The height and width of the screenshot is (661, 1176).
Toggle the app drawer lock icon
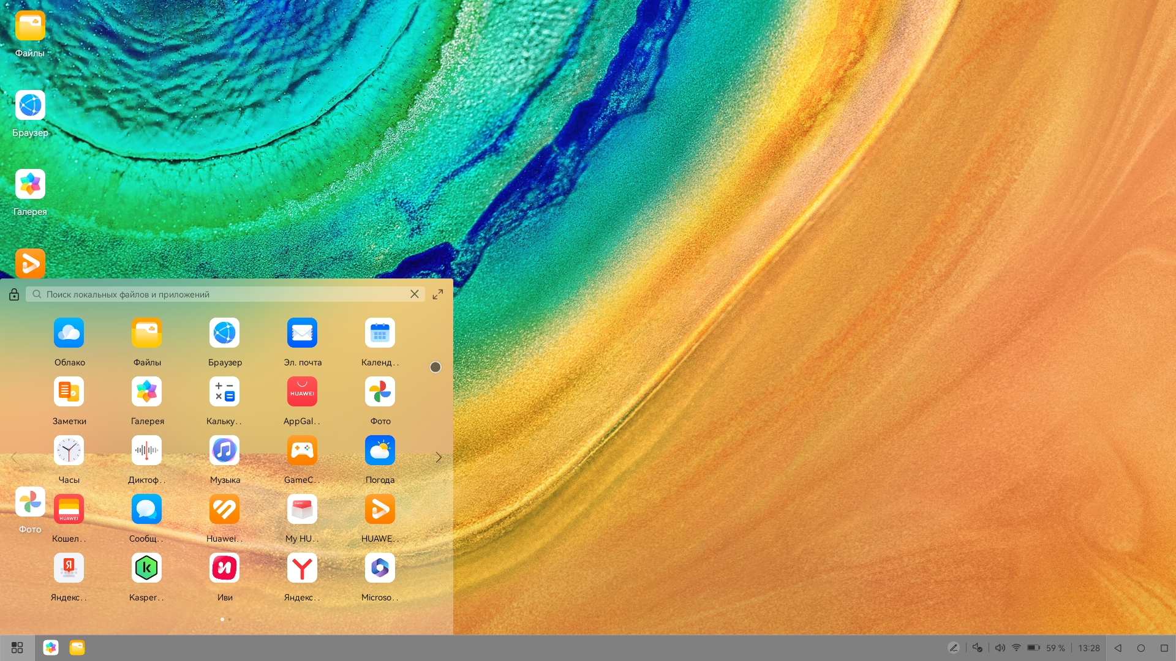[x=14, y=295]
